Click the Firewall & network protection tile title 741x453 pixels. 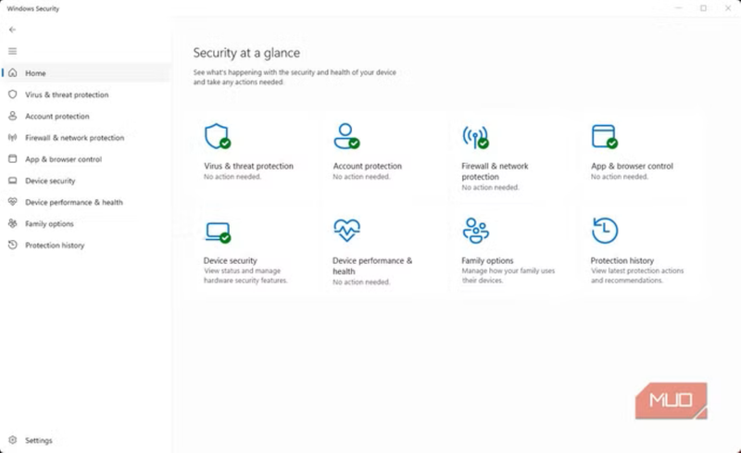tap(495, 171)
